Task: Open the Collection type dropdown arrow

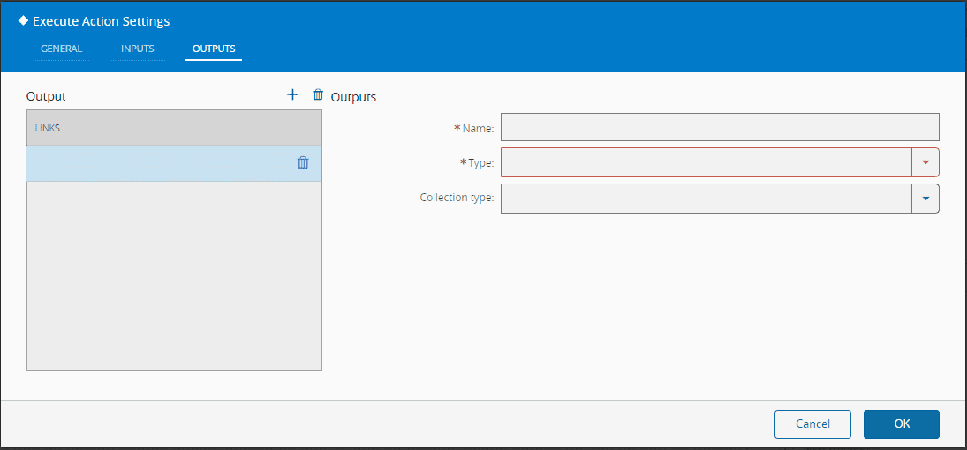Action: (x=925, y=199)
